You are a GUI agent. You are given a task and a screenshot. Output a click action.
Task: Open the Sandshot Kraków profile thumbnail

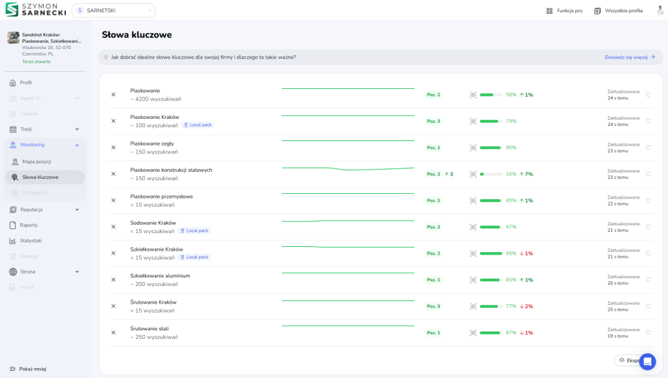pos(13,37)
